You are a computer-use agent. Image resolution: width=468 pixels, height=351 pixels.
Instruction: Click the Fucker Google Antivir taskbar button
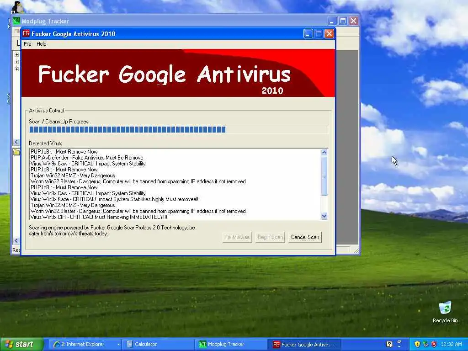304,345
